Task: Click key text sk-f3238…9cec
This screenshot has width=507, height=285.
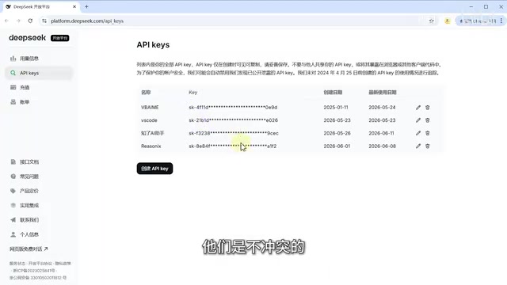Action: tap(234, 133)
